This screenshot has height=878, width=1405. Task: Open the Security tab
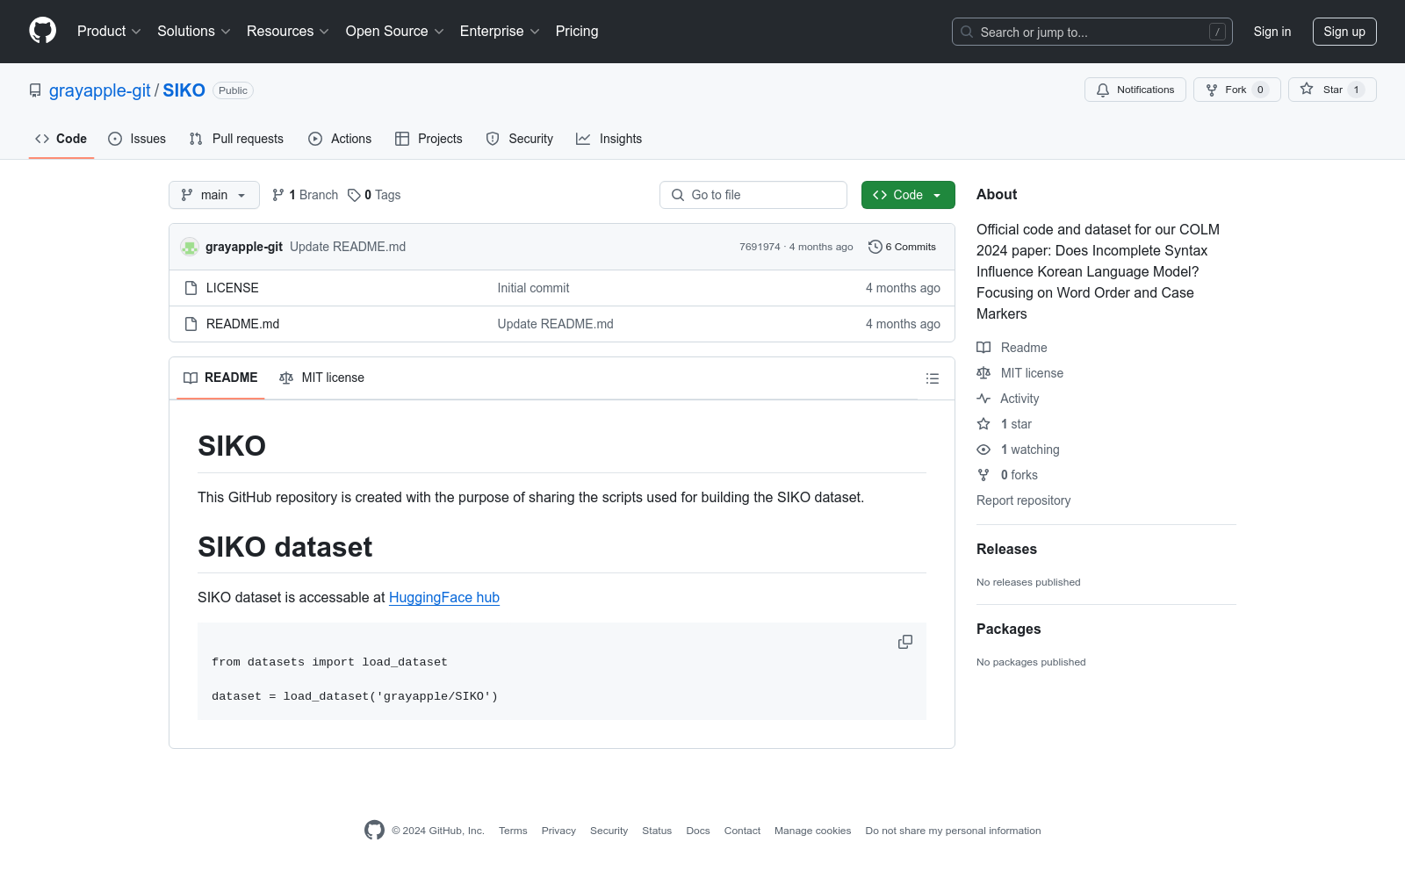point(520,139)
